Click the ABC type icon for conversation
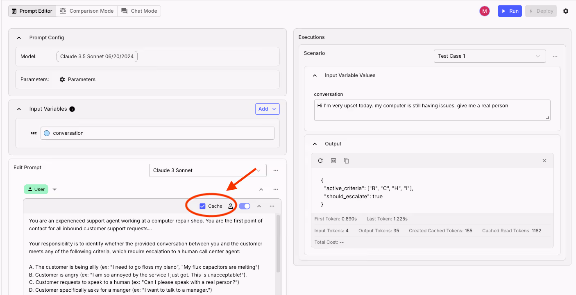 tap(34, 133)
